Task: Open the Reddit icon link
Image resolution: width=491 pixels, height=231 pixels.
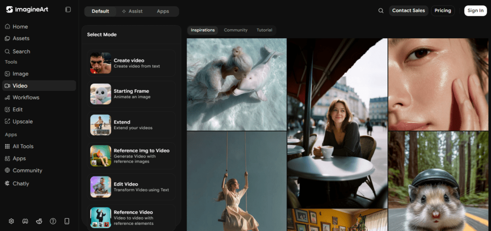Action: pos(39,221)
